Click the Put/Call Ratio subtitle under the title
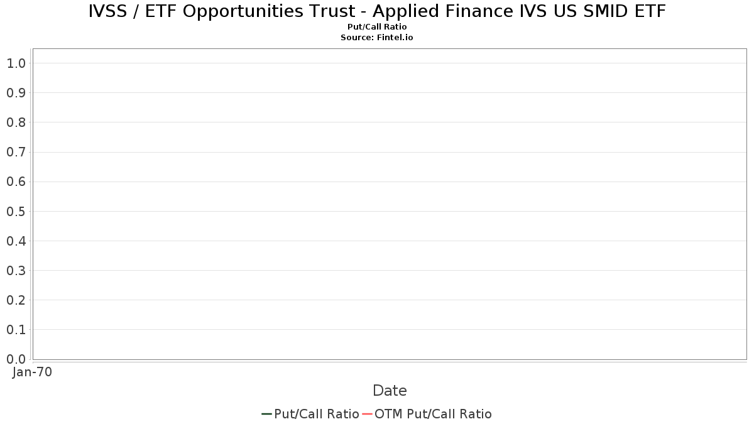 tap(377, 27)
